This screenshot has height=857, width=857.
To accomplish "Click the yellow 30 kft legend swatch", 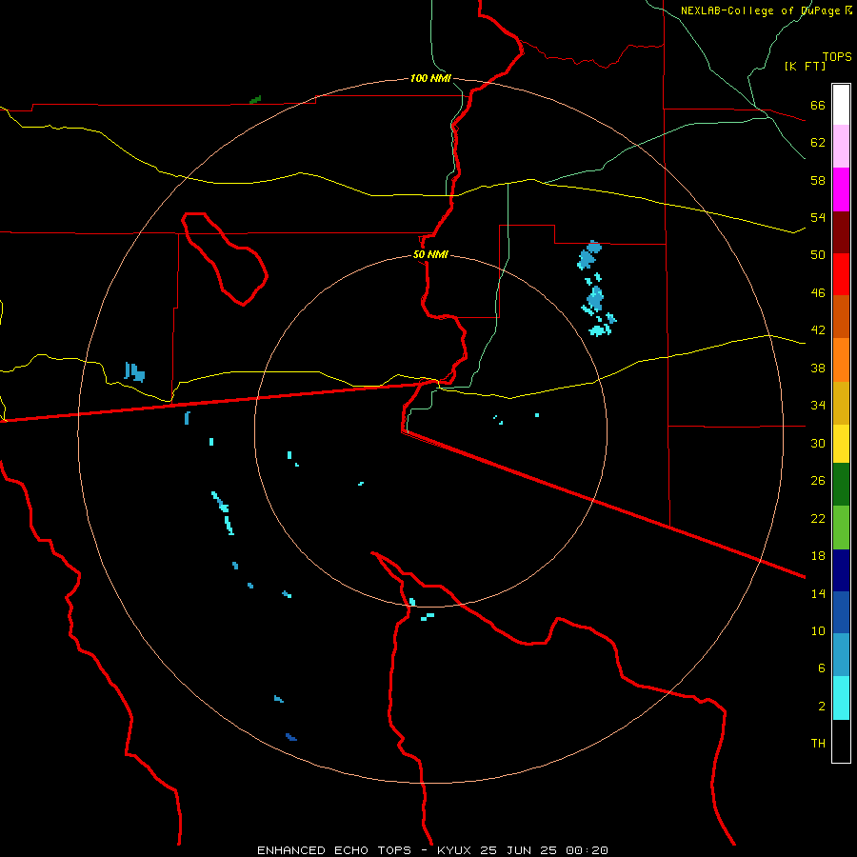I will tap(841, 444).
